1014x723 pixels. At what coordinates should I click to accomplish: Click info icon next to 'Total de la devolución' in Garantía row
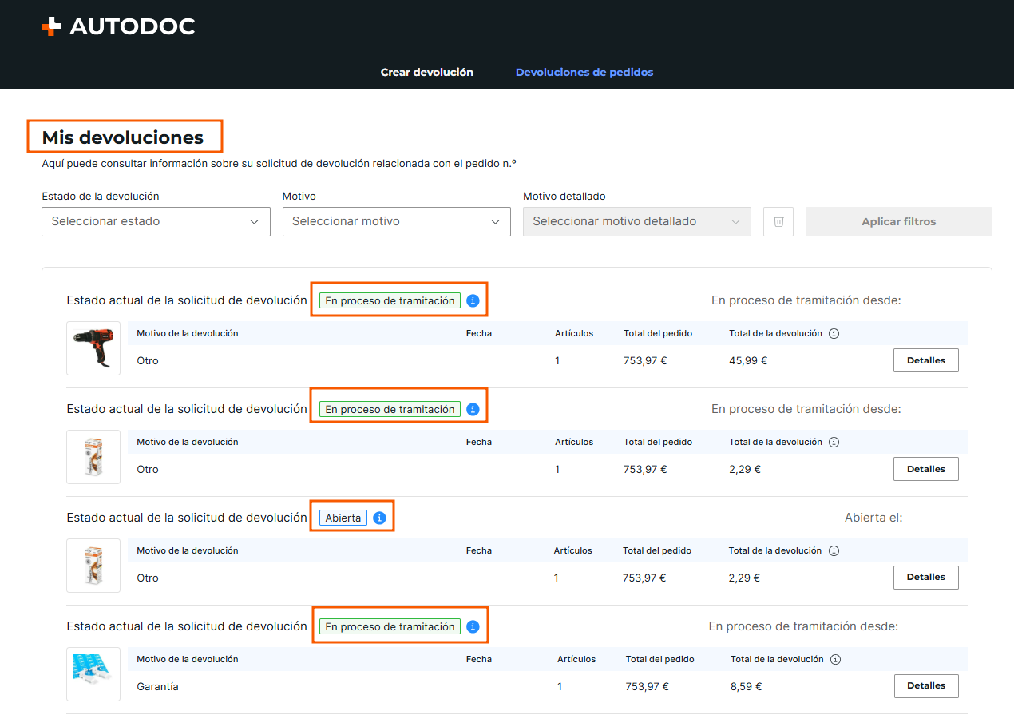click(835, 659)
